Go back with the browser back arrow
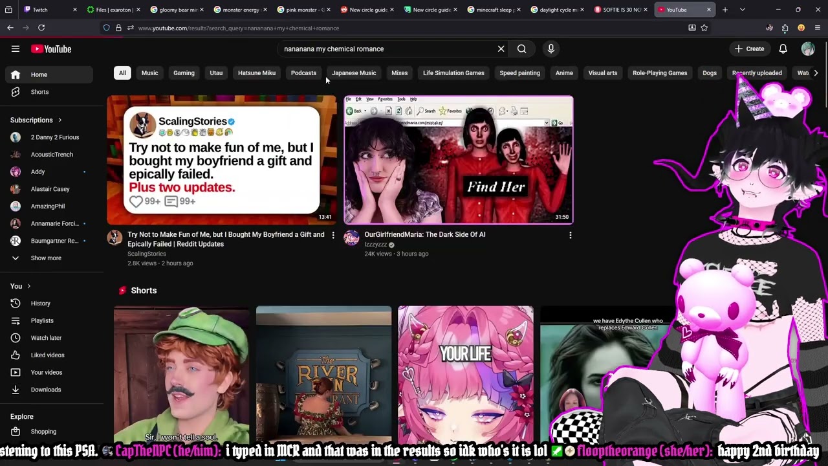 click(10, 28)
